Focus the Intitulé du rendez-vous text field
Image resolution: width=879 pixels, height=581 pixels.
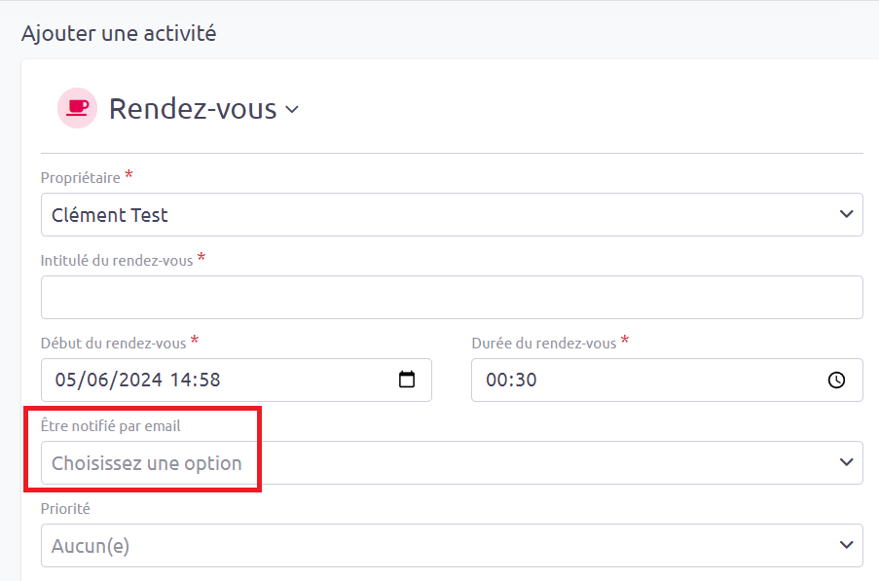tap(452, 297)
